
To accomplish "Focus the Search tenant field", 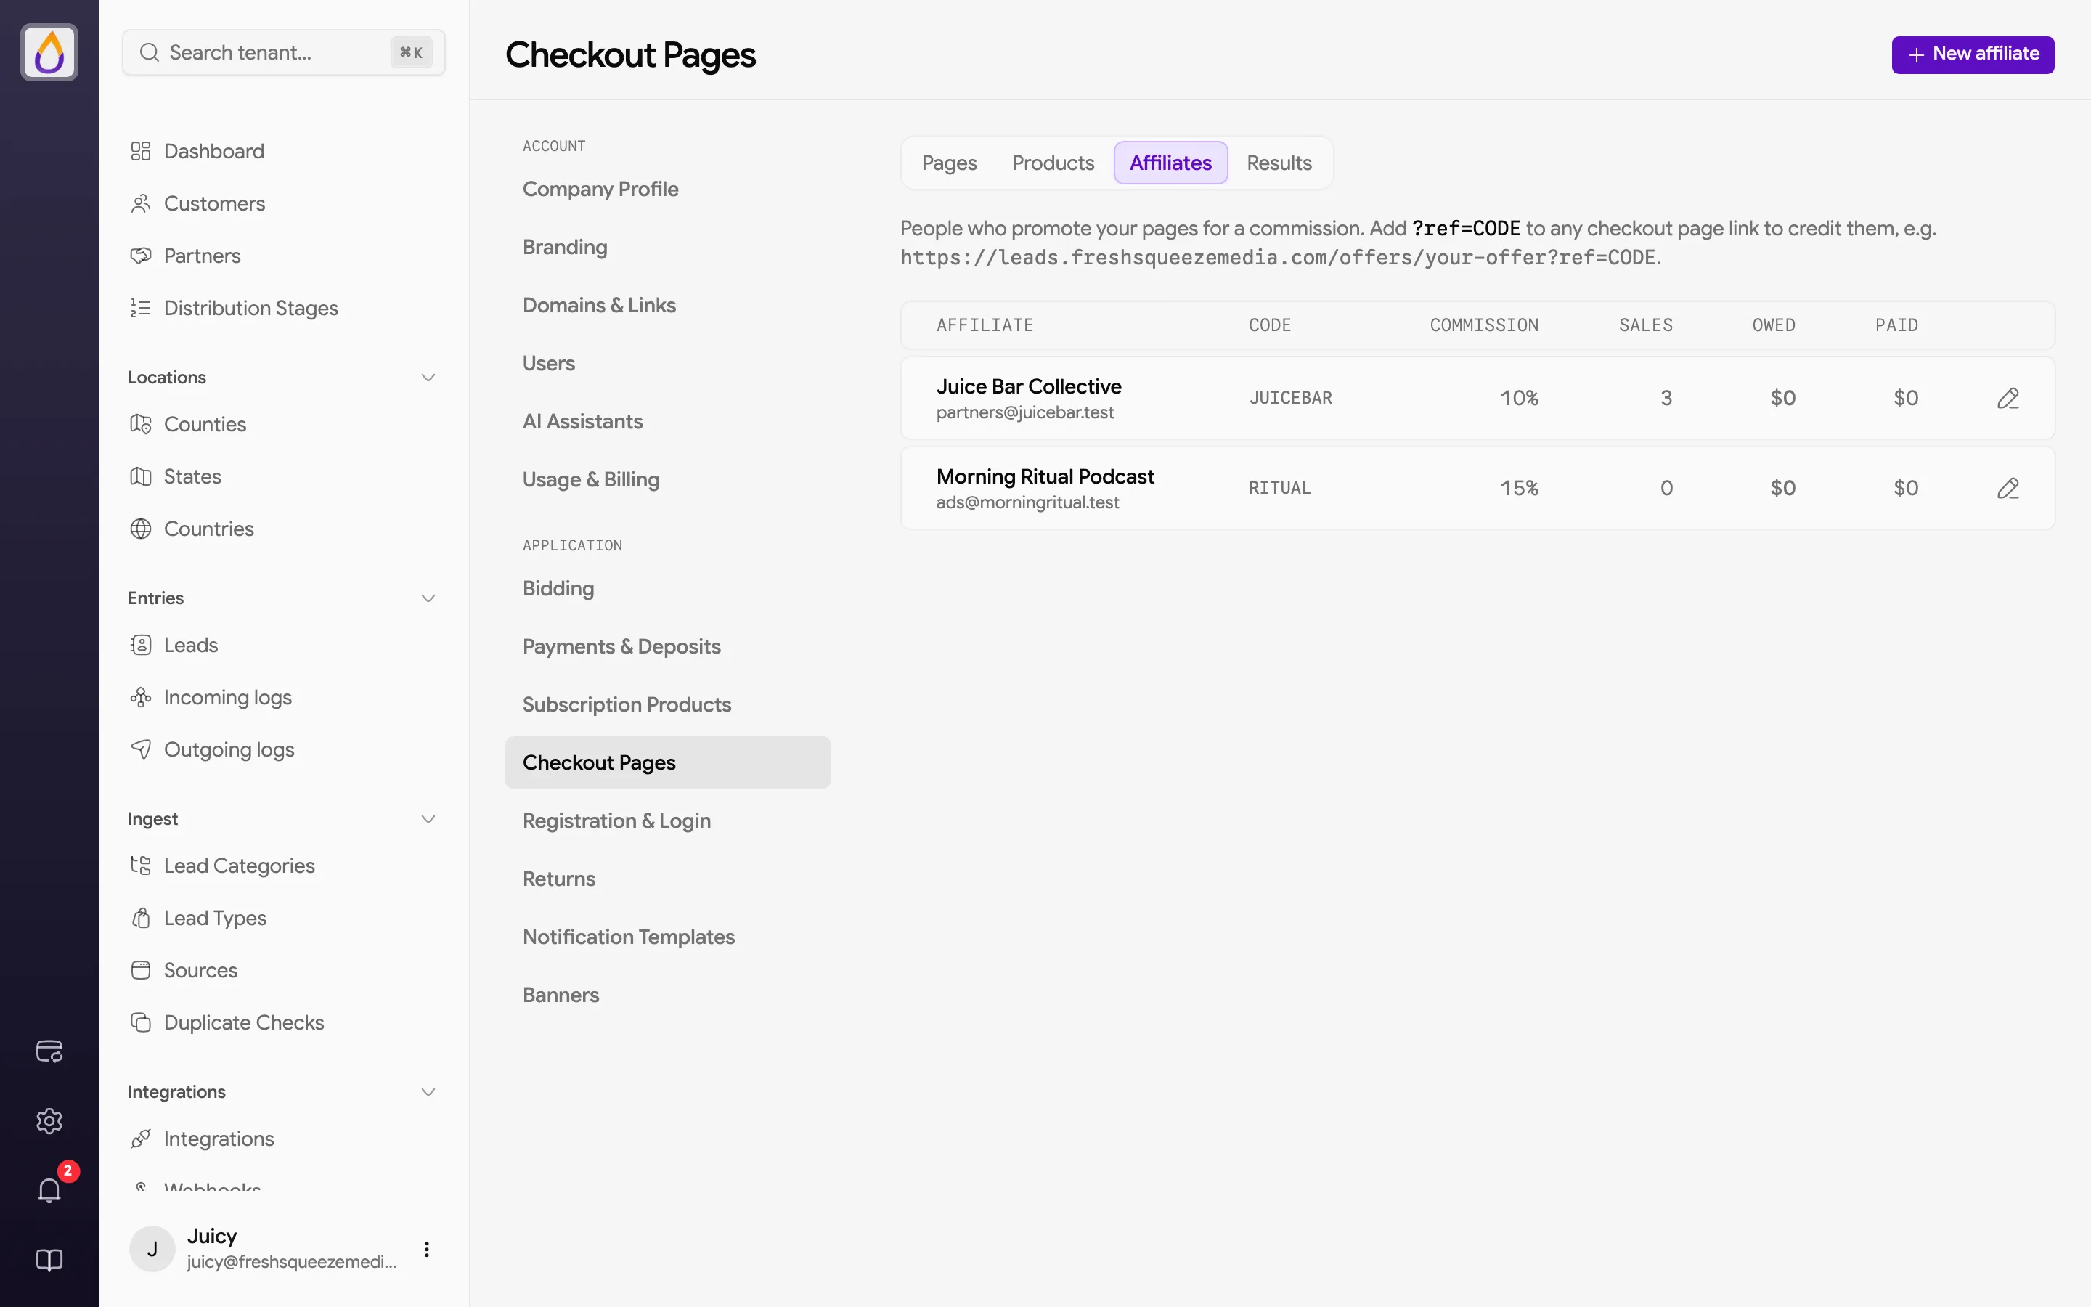I will [285, 53].
